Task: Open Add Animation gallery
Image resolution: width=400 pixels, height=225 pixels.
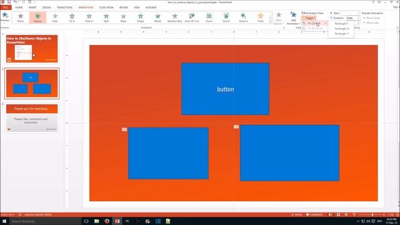Action: (293, 18)
